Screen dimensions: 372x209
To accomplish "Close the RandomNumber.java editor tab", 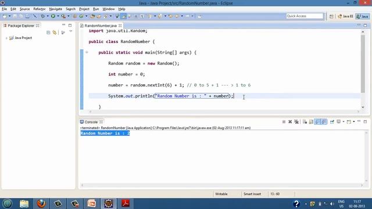I will pyautogui.click(x=120, y=26).
